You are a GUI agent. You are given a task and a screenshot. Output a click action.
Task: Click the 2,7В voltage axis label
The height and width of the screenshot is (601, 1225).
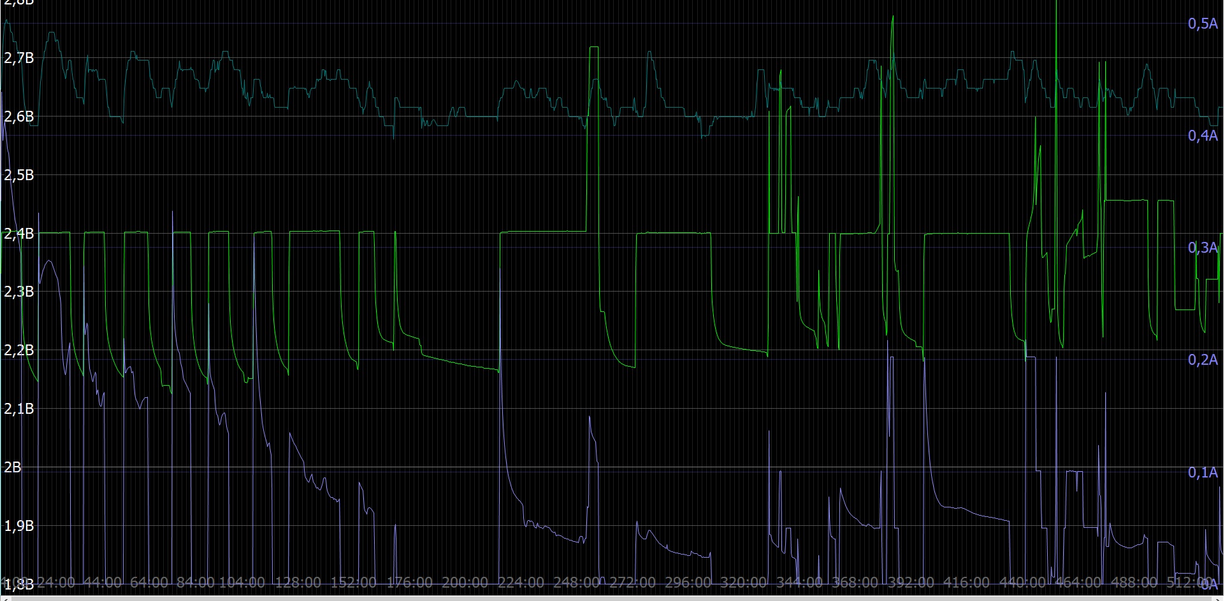point(18,59)
